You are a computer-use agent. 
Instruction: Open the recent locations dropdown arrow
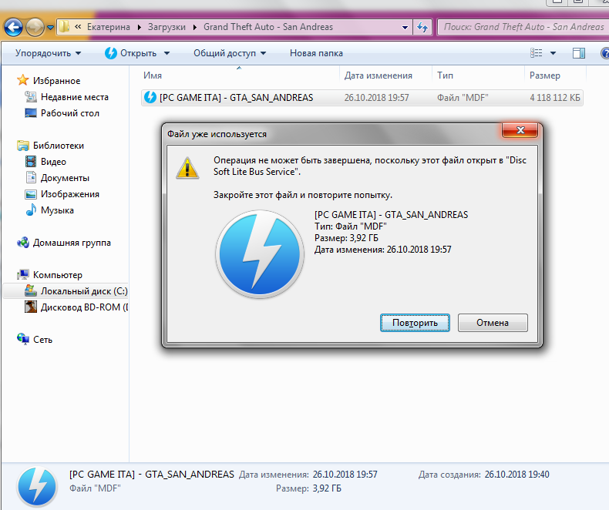50,28
